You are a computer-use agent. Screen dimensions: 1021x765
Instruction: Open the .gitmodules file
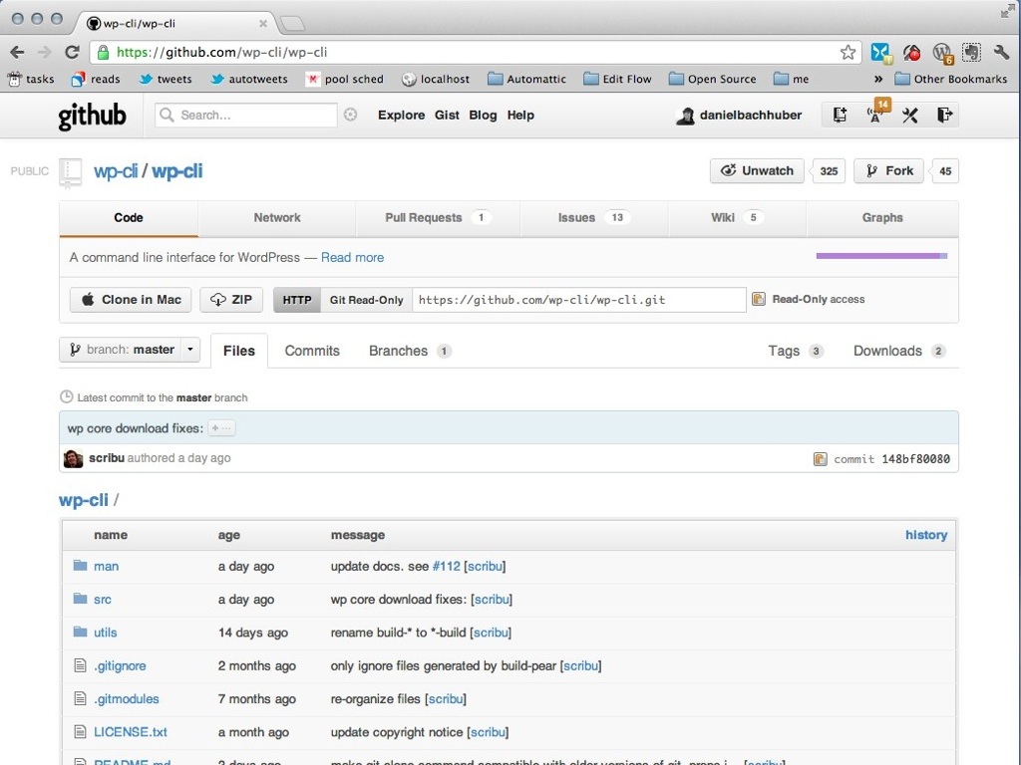(x=127, y=698)
